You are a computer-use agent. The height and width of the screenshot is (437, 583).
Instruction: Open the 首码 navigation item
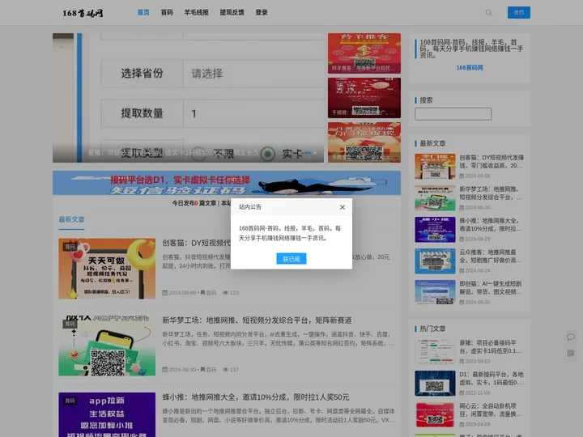167,12
